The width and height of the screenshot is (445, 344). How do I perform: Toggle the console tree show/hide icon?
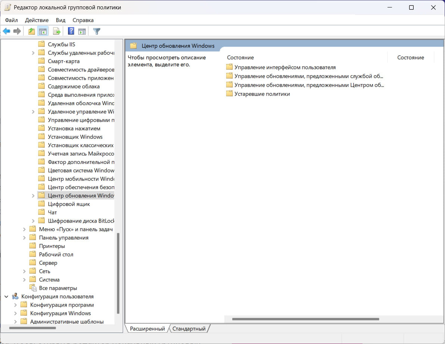[x=43, y=31]
